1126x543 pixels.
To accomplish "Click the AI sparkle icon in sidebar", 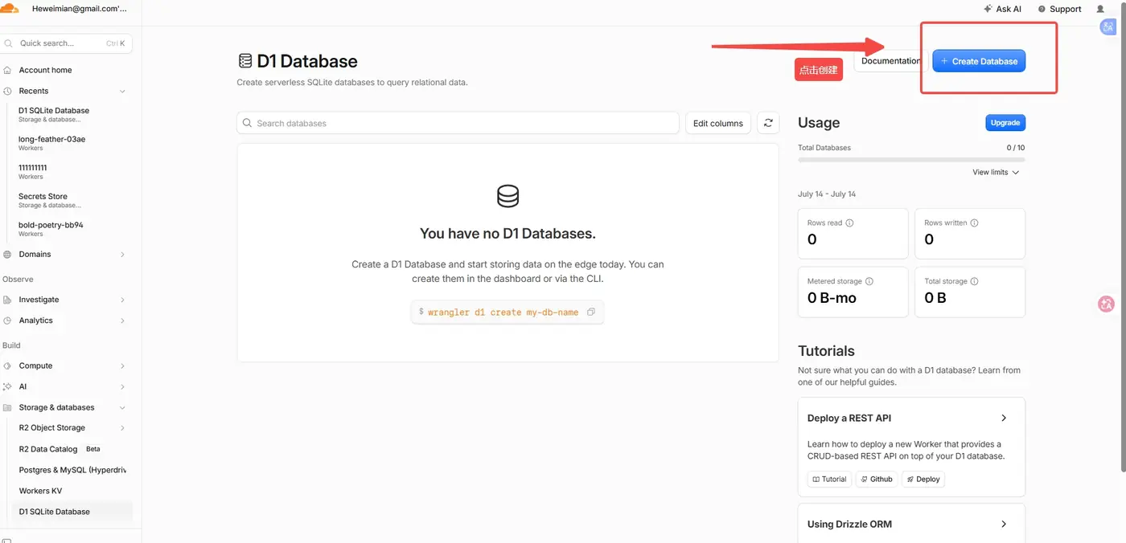I will coord(7,386).
